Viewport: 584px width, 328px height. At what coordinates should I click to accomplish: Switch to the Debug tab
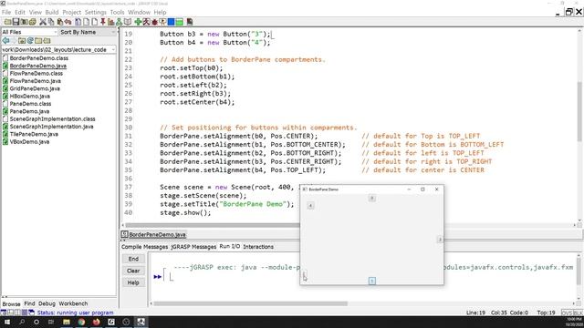pos(47,303)
